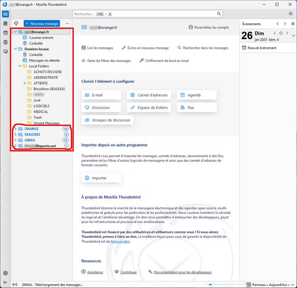Expand the ORANGE account
The height and width of the screenshot is (288, 297).
(x=16, y=129)
